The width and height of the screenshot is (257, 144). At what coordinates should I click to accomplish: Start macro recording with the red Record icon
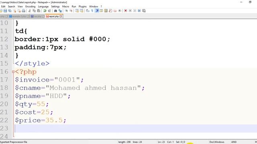[126, 11]
